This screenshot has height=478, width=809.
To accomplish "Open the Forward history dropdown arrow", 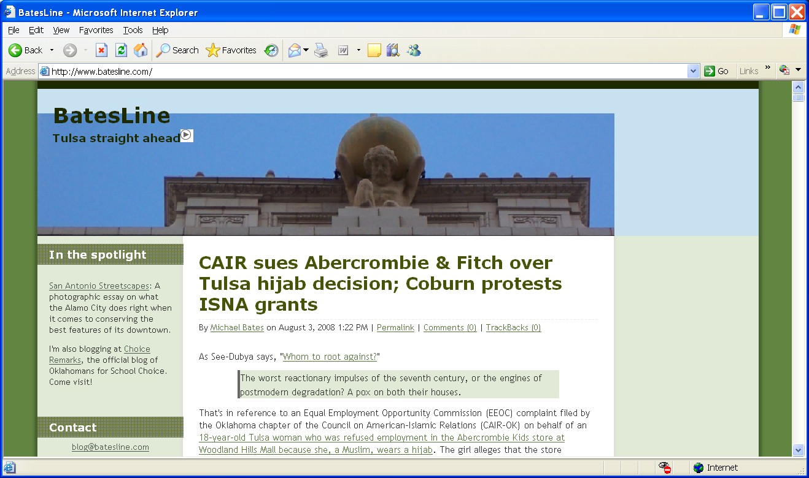I will (85, 50).
